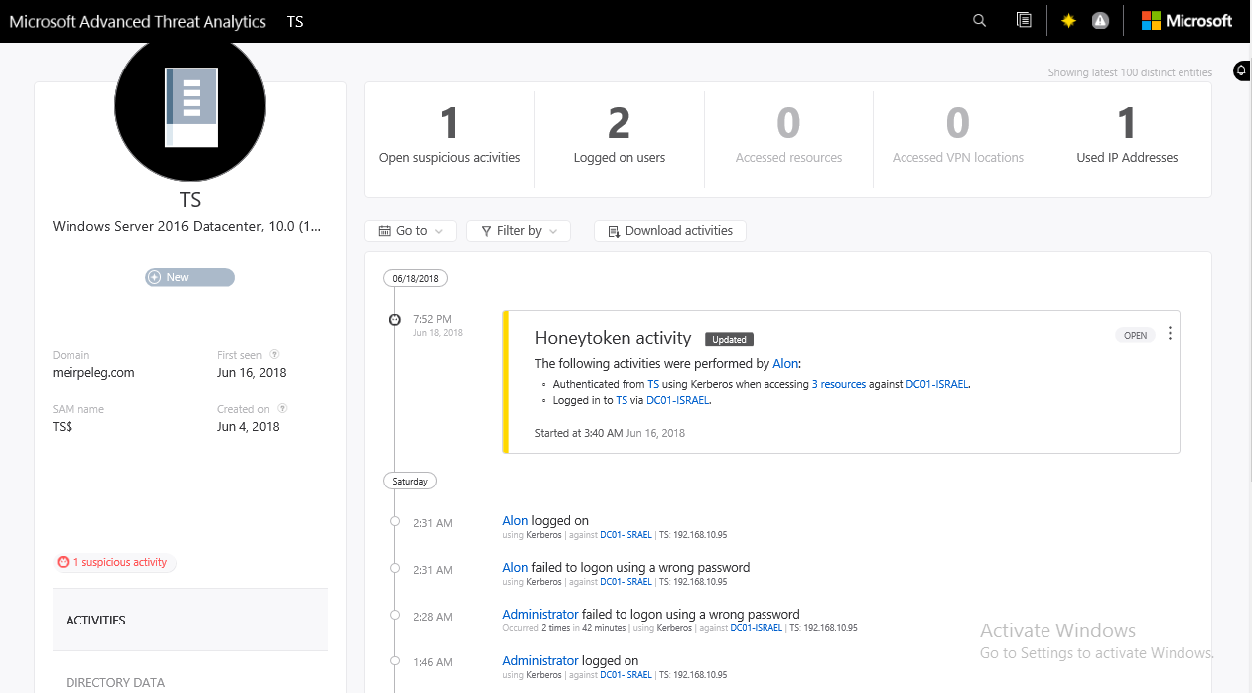Click Alon in 'Alon logged on' entry

515,520
